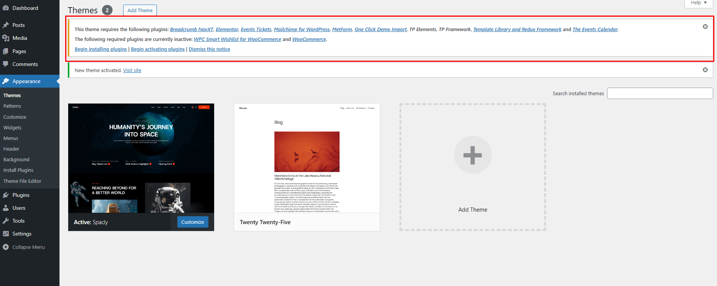Click the plus icon in Add Theme box
717x286 pixels.
tap(473, 155)
